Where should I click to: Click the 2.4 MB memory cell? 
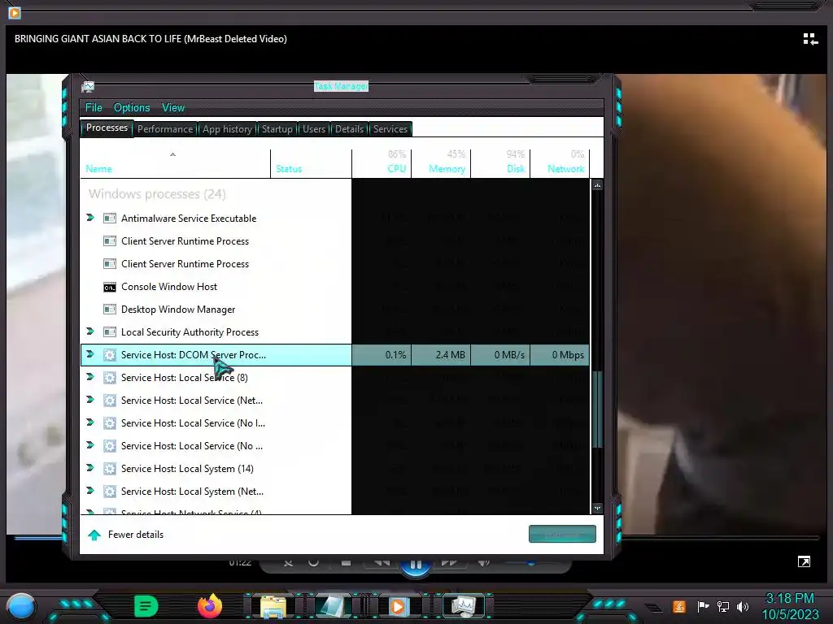pos(441,355)
